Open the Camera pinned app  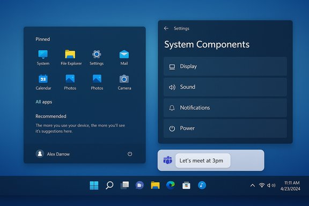(x=124, y=82)
